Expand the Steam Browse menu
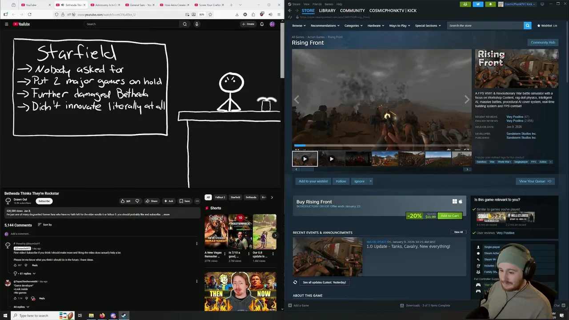Screen dimensions: 569x320 click(x=299, y=25)
